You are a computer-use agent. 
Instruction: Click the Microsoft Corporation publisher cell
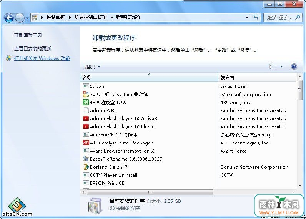click(246, 95)
